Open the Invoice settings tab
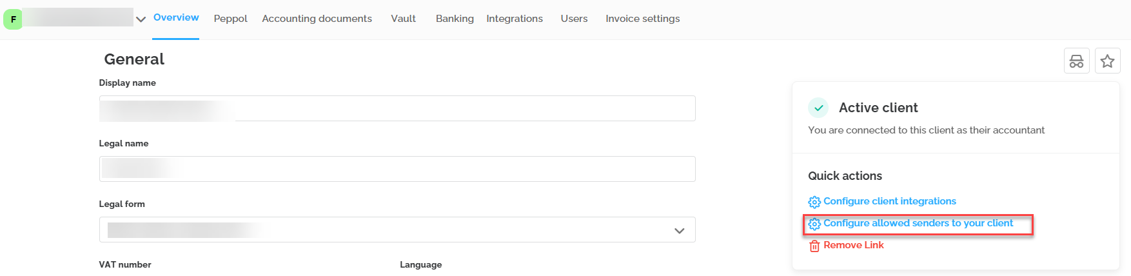The image size is (1131, 276). [x=642, y=19]
